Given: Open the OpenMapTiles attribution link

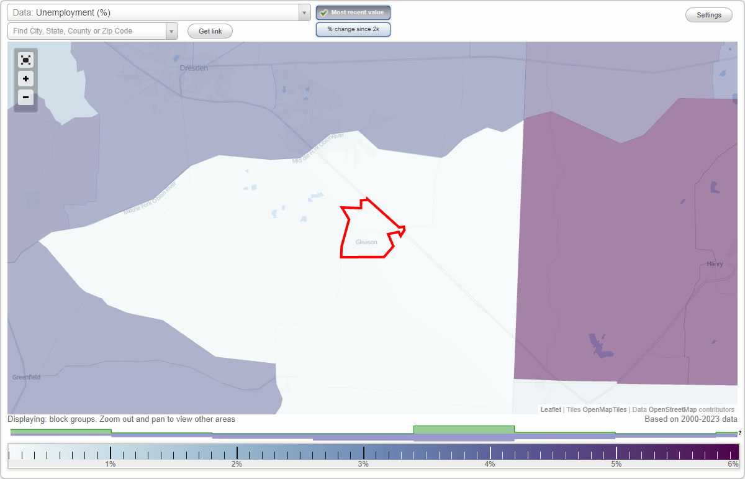Looking at the screenshot, I should click(x=604, y=409).
